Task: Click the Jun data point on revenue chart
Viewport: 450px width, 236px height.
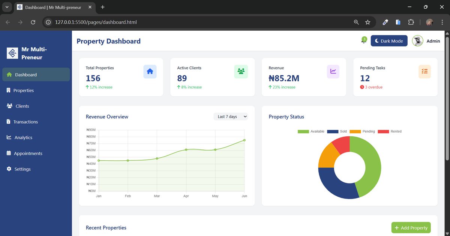Action: coord(244,140)
